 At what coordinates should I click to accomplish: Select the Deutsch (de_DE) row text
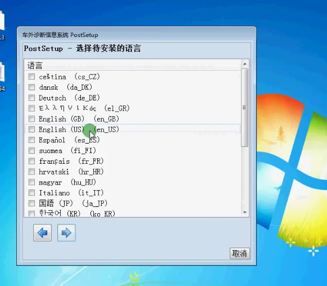[x=69, y=98]
